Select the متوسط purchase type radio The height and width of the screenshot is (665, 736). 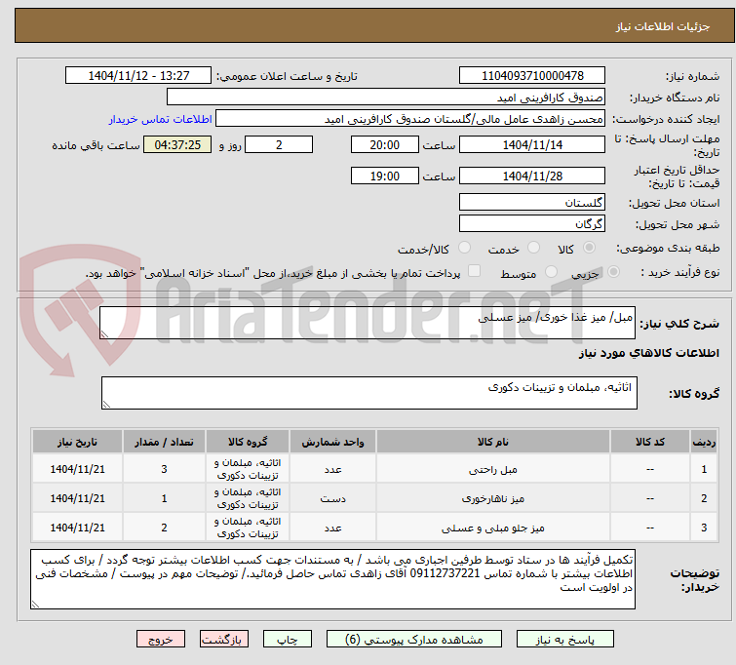551,271
